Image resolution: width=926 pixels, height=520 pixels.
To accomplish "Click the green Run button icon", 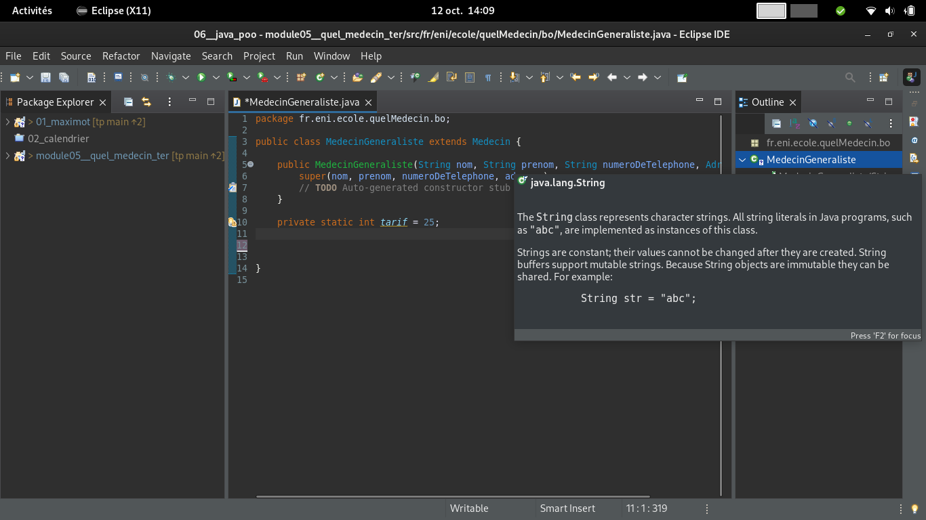I will click(x=201, y=77).
